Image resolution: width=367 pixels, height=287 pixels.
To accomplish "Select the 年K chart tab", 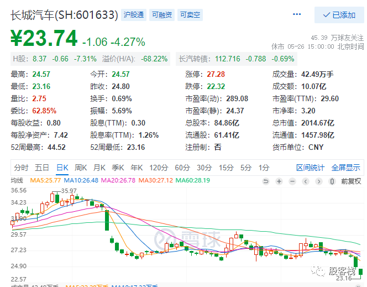I will 137,168.
